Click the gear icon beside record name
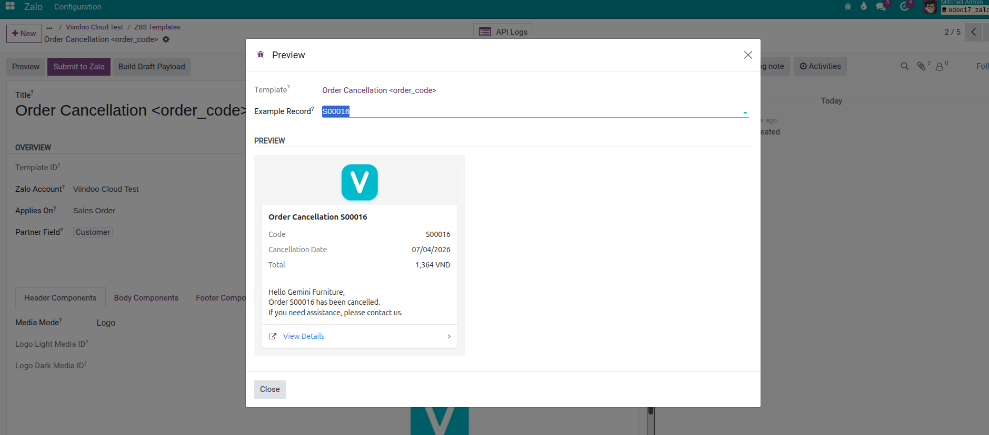The image size is (989, 435). (166, 39)
